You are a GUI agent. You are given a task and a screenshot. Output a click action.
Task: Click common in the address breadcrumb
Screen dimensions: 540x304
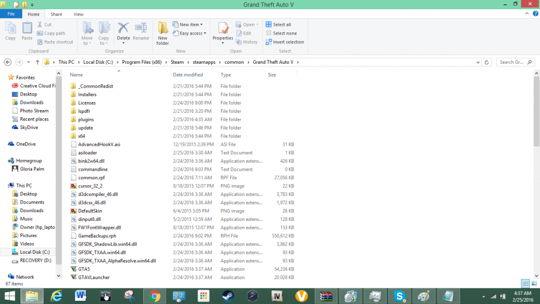pos(234,62)
